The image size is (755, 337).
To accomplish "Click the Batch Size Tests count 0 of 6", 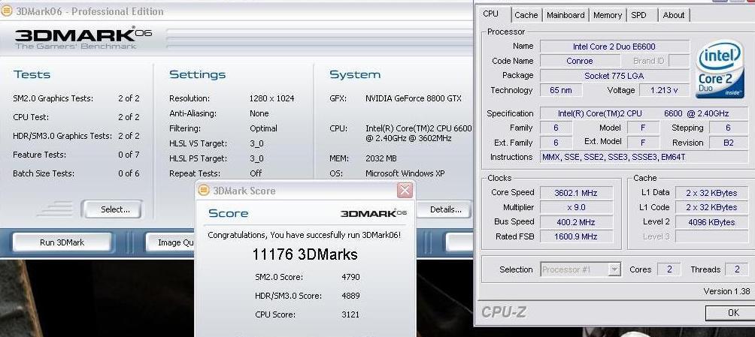I will tap(129, 173).
